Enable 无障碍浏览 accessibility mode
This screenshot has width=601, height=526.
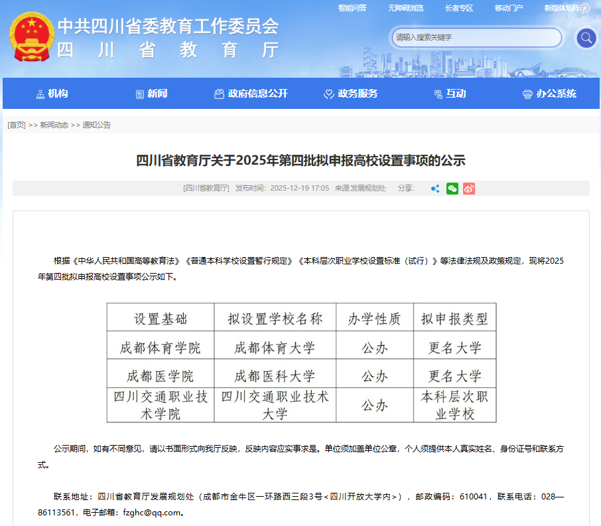point(405,8)
